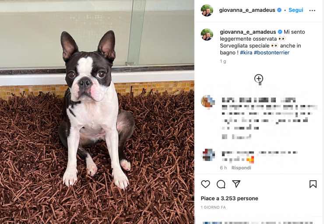Open the second commenter's avatar
The width and height of the screenshot is (324, 224).
(208, 155)
